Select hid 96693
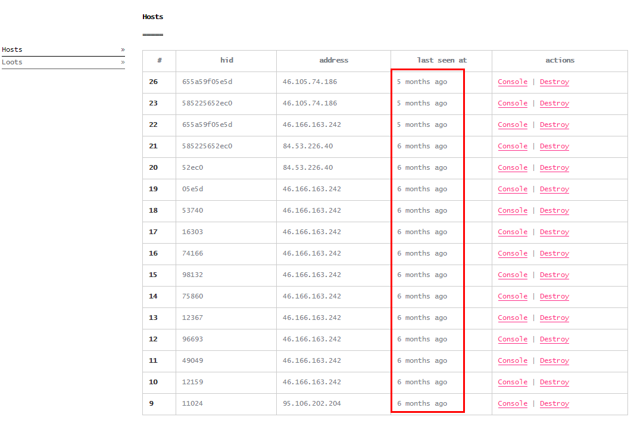 [192, 339]
